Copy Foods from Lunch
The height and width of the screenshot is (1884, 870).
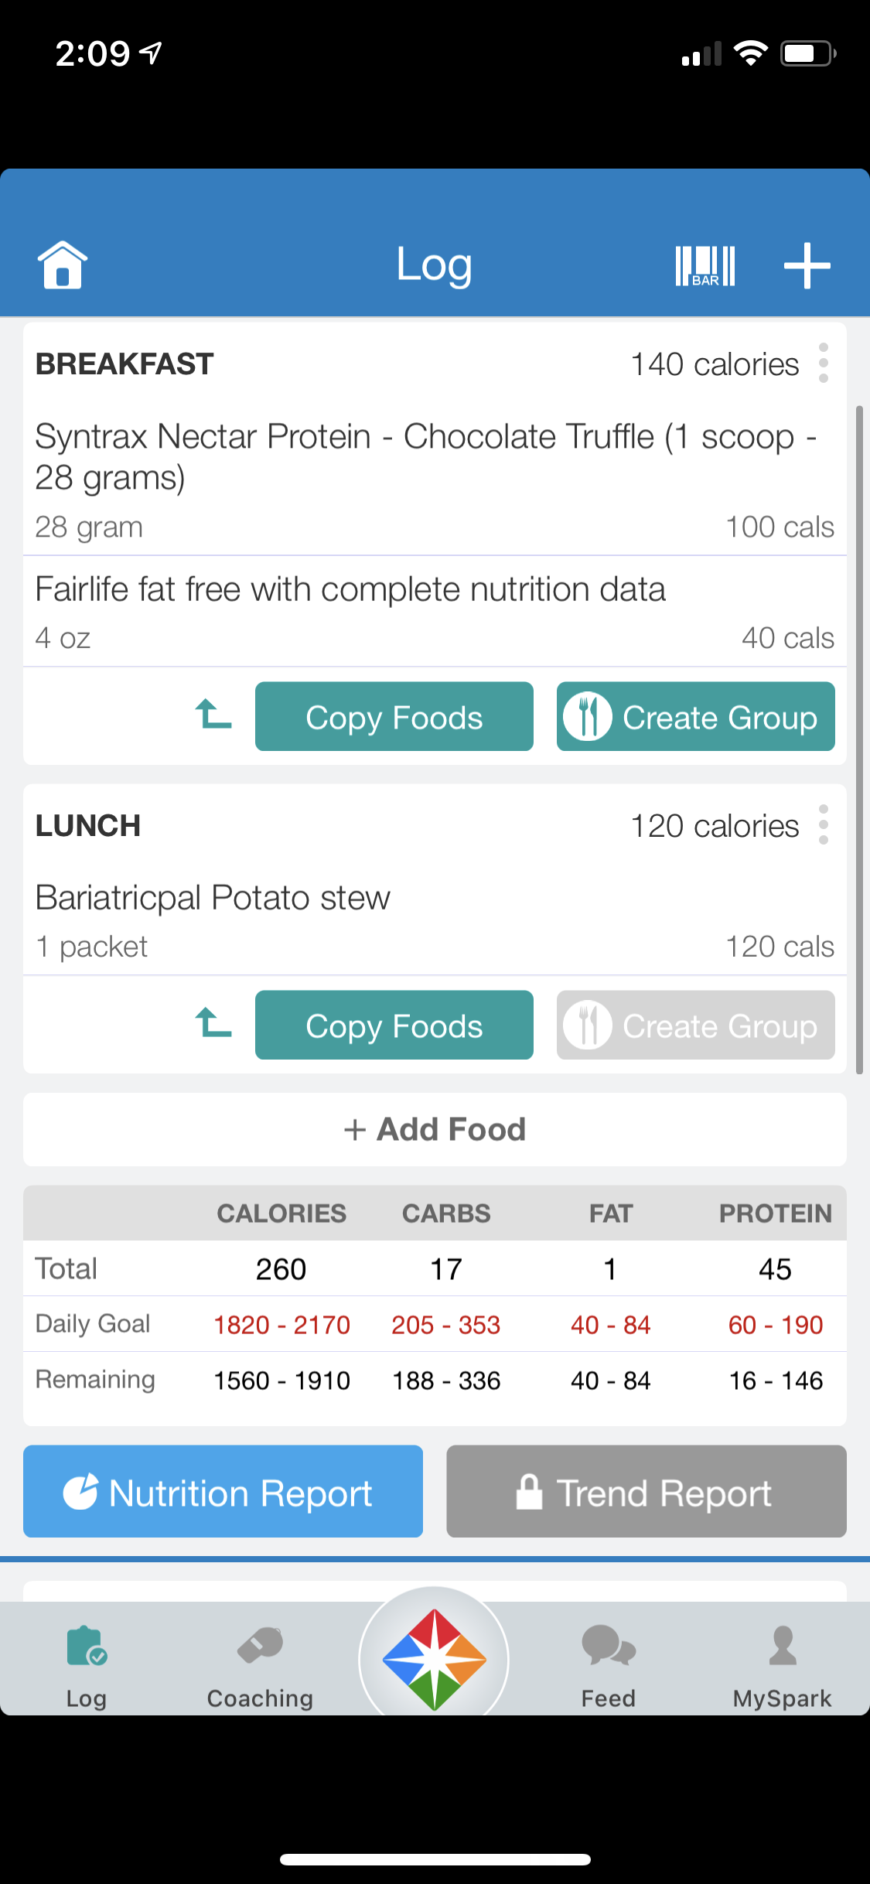(x=394, y=1025)
